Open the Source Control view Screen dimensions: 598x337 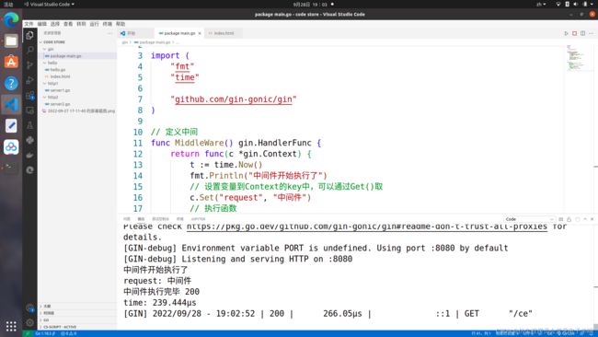click(x=29, y=65)
